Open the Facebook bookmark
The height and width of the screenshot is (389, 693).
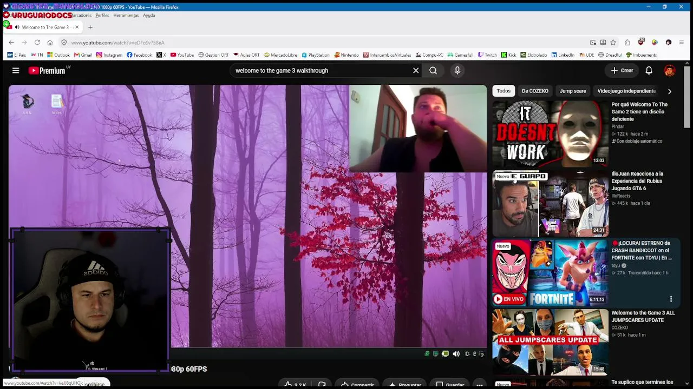(x=139, y=55)
